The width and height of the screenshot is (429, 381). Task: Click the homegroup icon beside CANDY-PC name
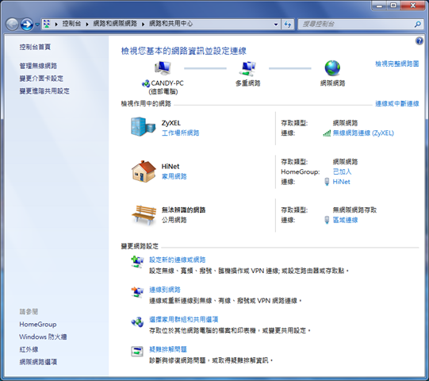[146, 83]
